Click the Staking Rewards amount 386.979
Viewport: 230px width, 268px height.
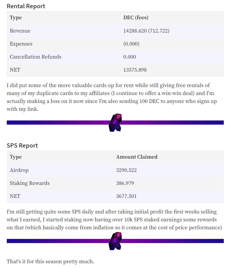[125, 183]
